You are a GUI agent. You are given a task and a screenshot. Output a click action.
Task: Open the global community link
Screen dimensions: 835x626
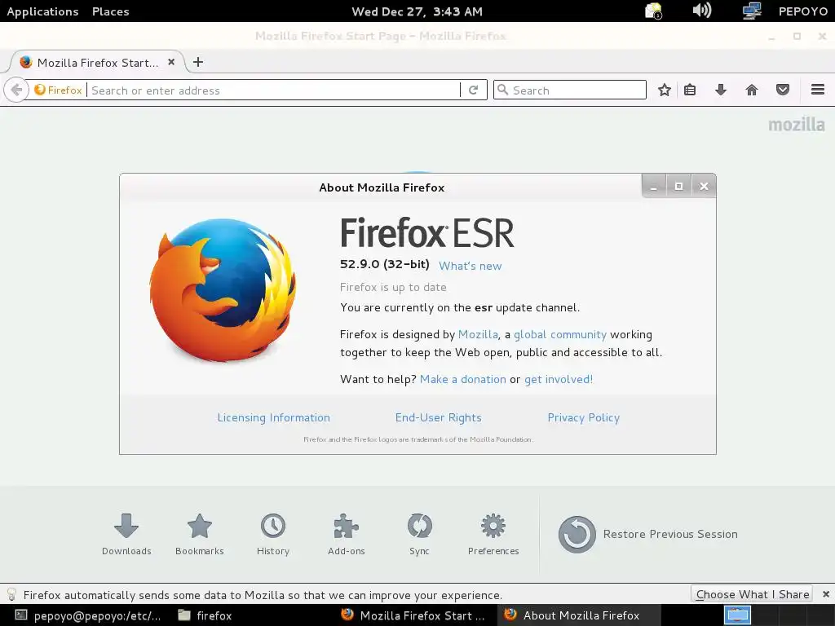point(560,334)
